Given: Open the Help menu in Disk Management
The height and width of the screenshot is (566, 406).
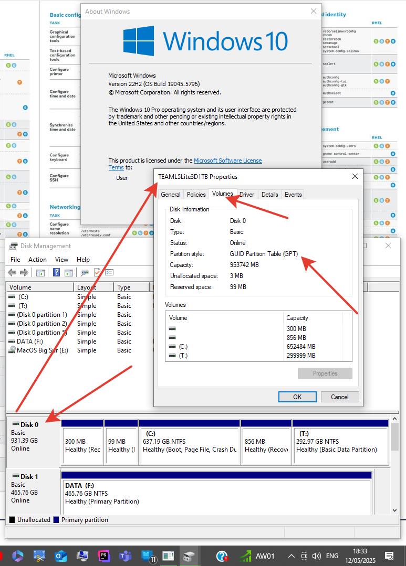Looking at the screenshot, I should tap(83, 260).
